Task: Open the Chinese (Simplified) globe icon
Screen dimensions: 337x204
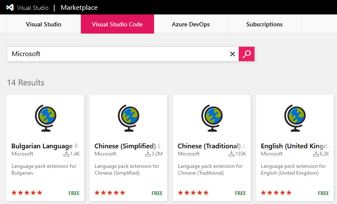Action: [x=129, y=118]
